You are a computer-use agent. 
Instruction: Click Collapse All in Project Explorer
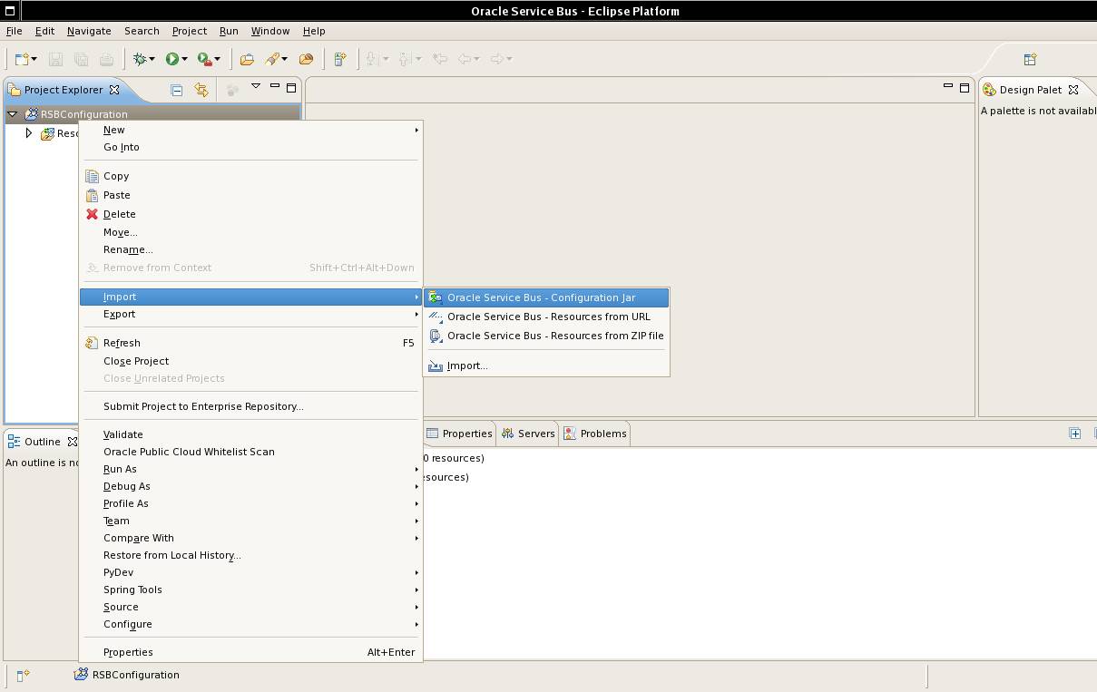[x=177, y=90]
